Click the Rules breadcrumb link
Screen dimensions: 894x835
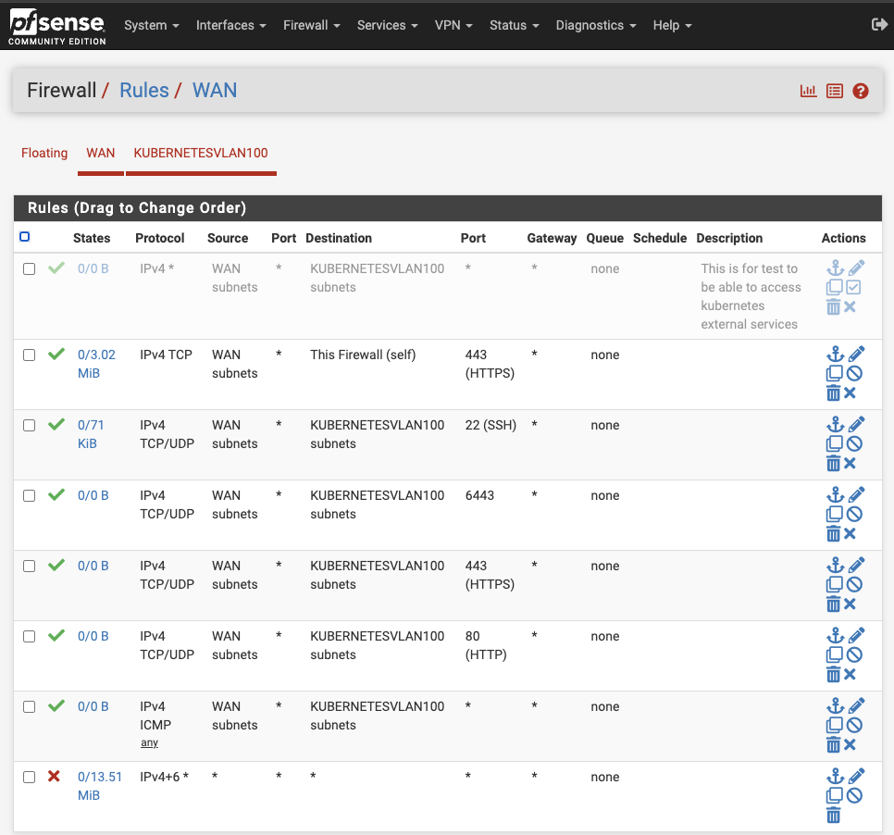tap(144, 91)
